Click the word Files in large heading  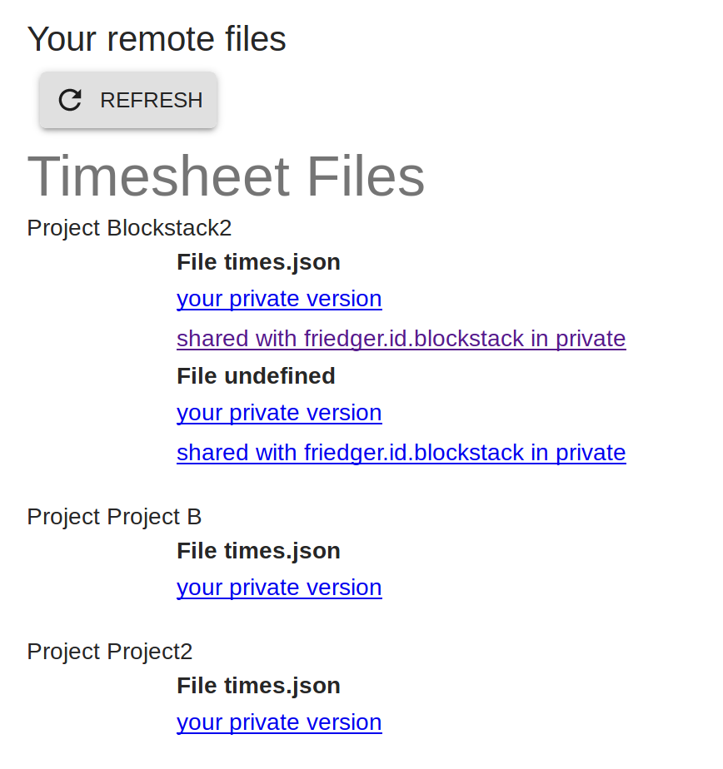pos(365,176)
